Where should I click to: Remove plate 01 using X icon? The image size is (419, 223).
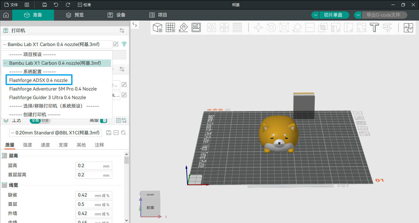(358, 113)
